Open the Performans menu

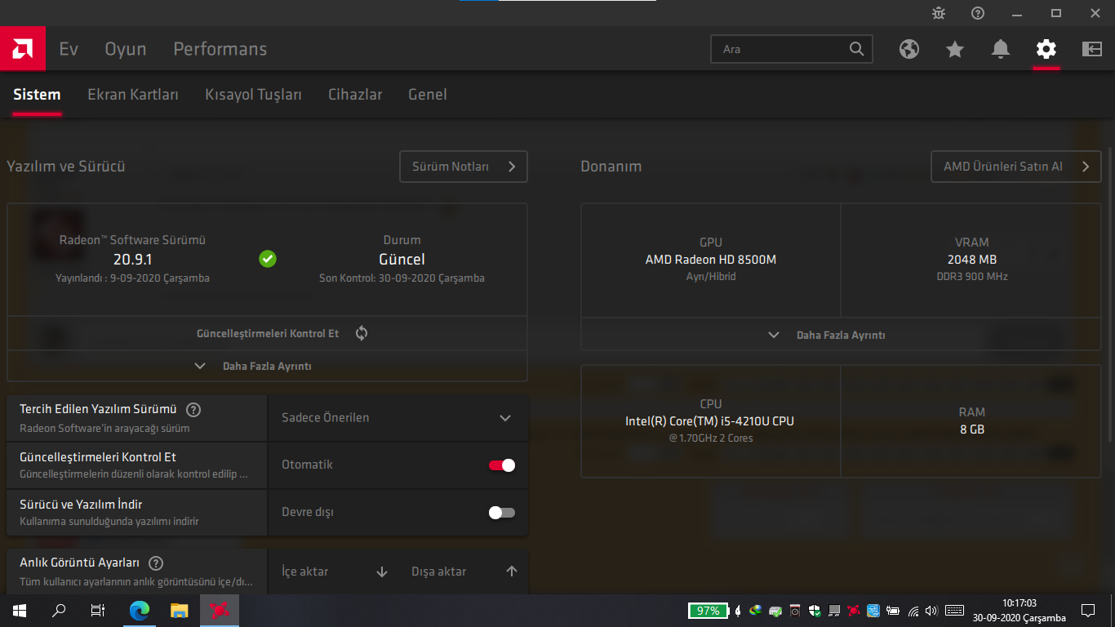tap(220, 49)
